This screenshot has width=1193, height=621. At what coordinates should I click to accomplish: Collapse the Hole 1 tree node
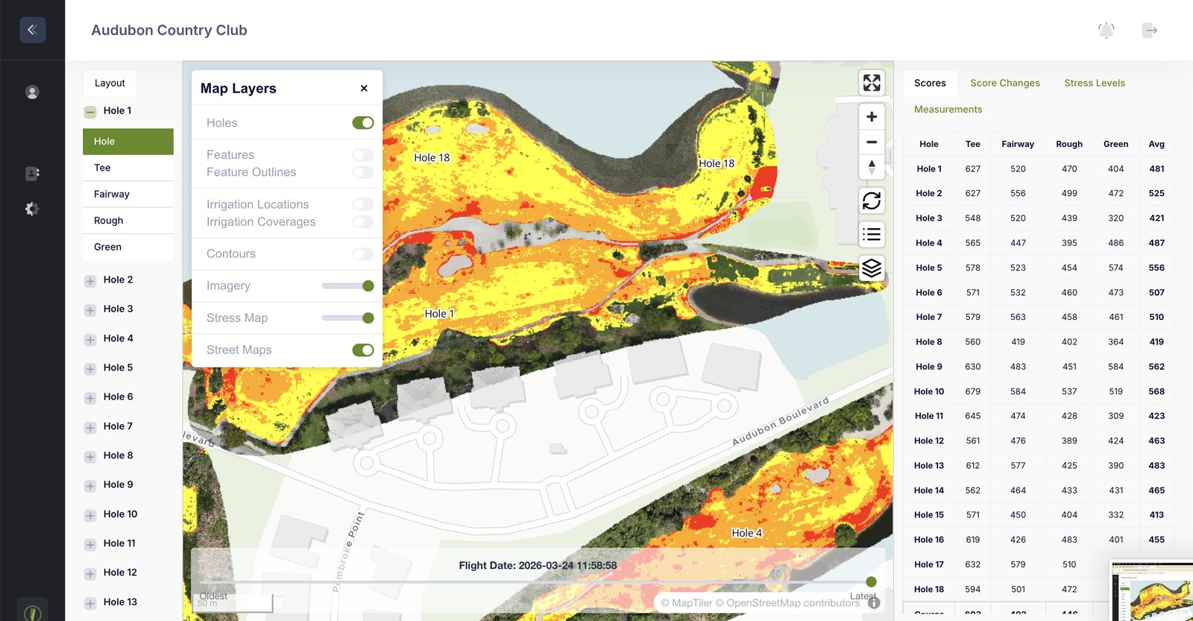point(90,113)
